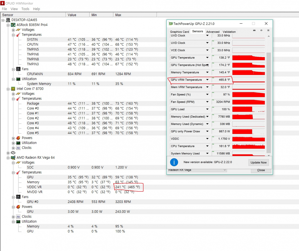This screenshot has width=299, height=251.
Task: Click the thermometer icon for ASRock Temperatures
Action: (18, 35)
